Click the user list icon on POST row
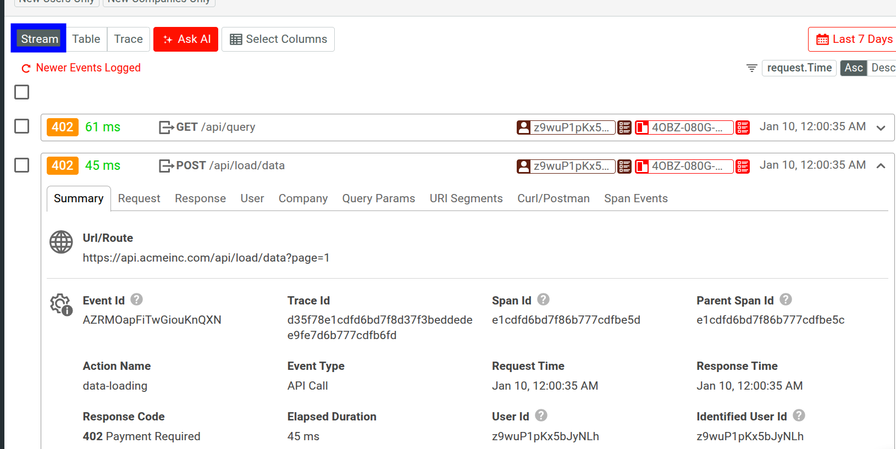 pos(624,166)
